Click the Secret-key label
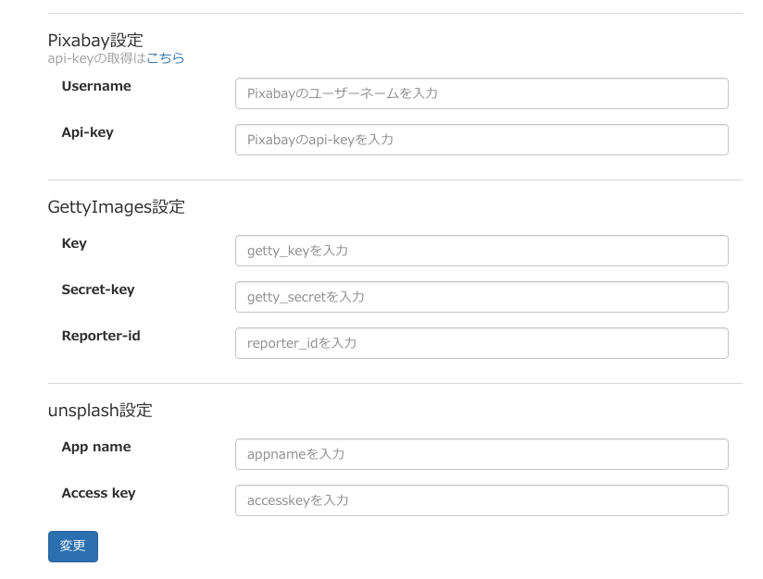763x579 pixels. 98,289
